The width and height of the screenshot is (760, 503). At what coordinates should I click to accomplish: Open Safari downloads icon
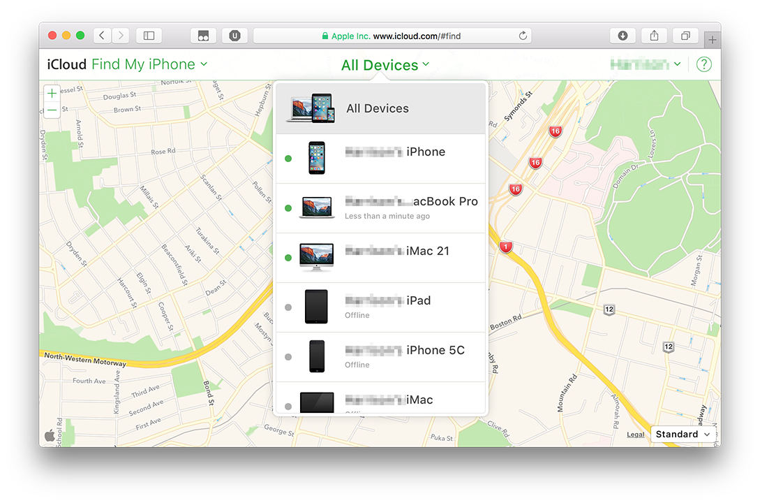(x=623, y=36)
